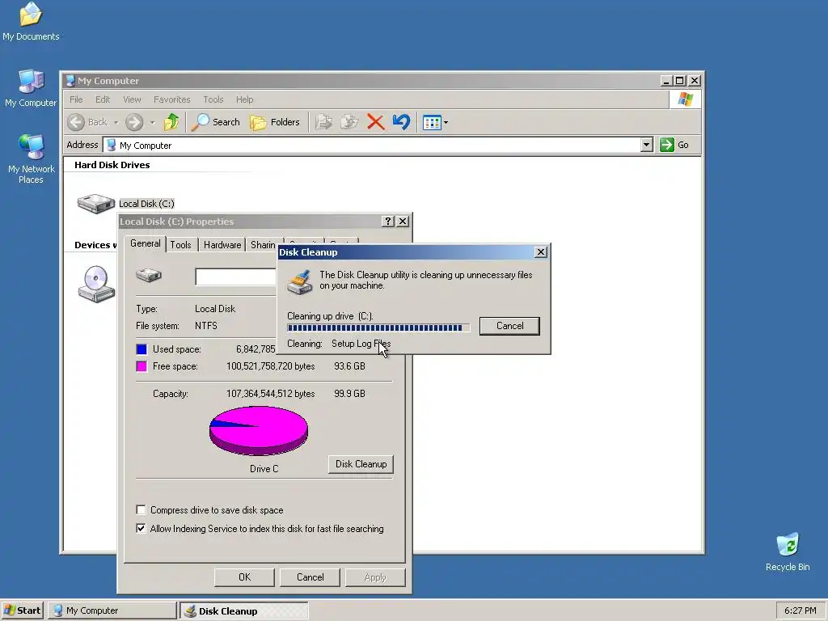The width and height of the screenshot is (828, 621).
Task: Select the Local Disk (C:) drive icon
Action: [x=95, y=203]
